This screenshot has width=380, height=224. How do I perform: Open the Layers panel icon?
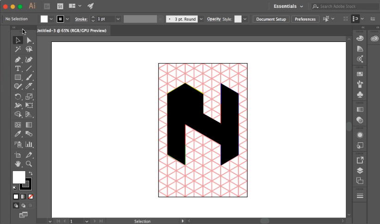point(360,170)
